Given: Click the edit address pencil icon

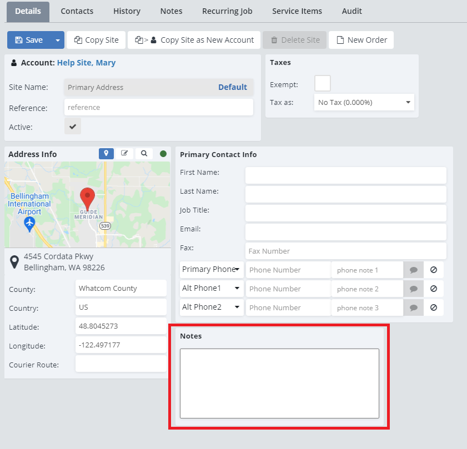Looking at the screenshot, I should coord(124,154).
